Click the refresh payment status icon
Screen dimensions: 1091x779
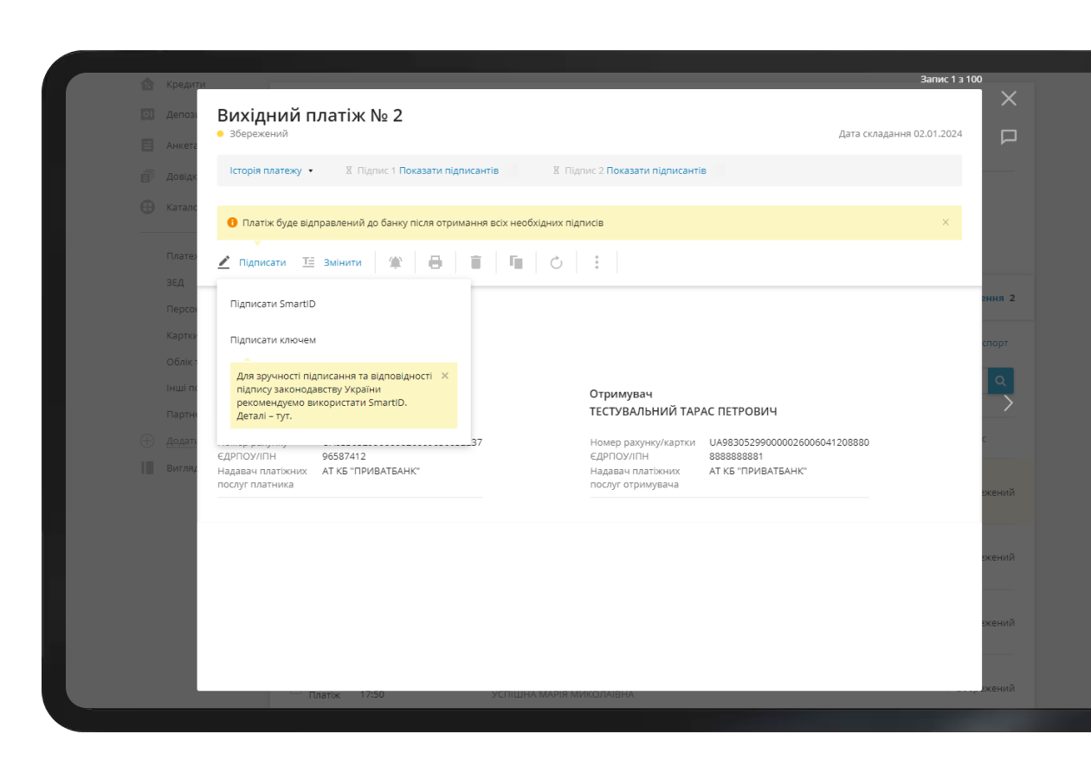point(557,262)
